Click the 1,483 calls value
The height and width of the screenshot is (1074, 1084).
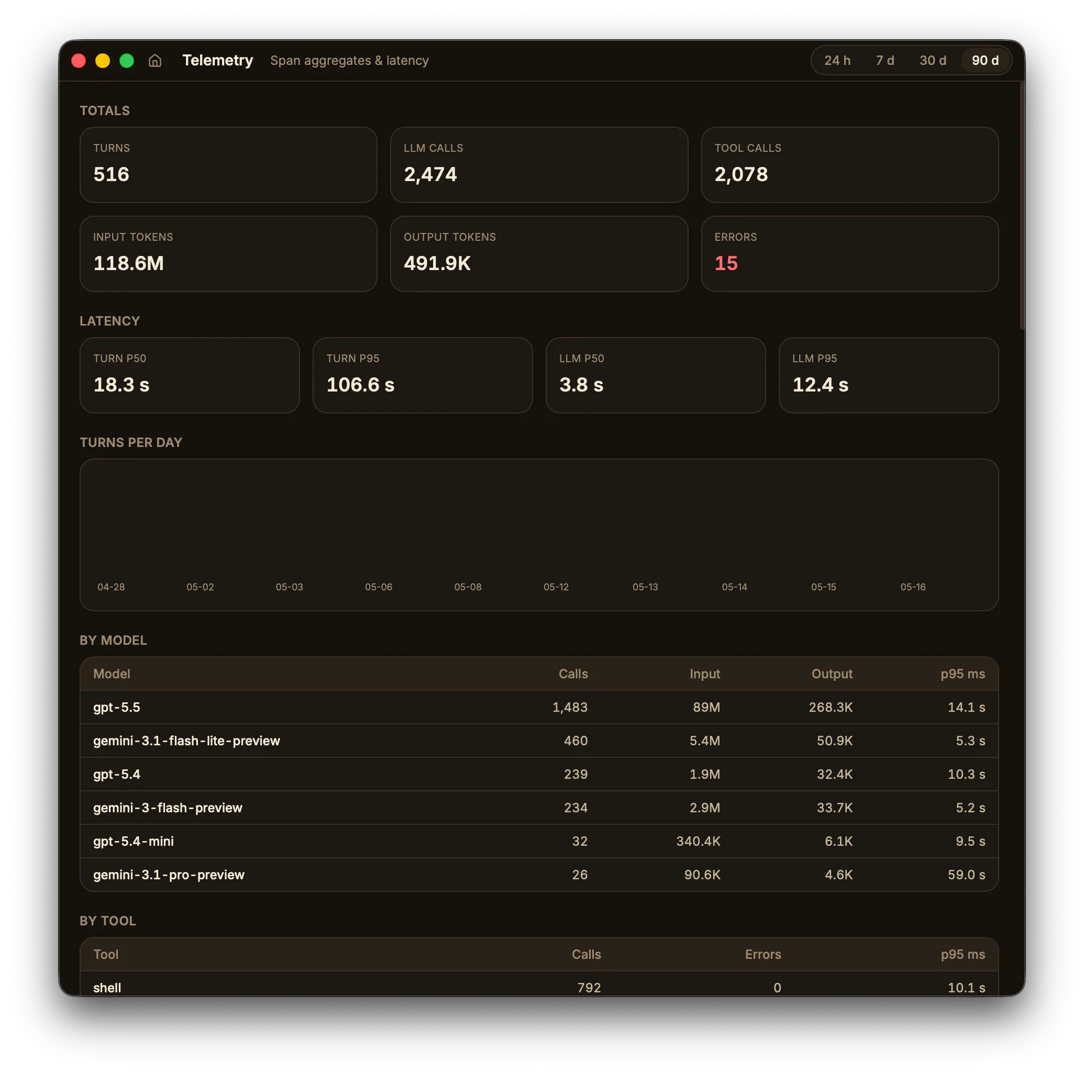point(570,707)
